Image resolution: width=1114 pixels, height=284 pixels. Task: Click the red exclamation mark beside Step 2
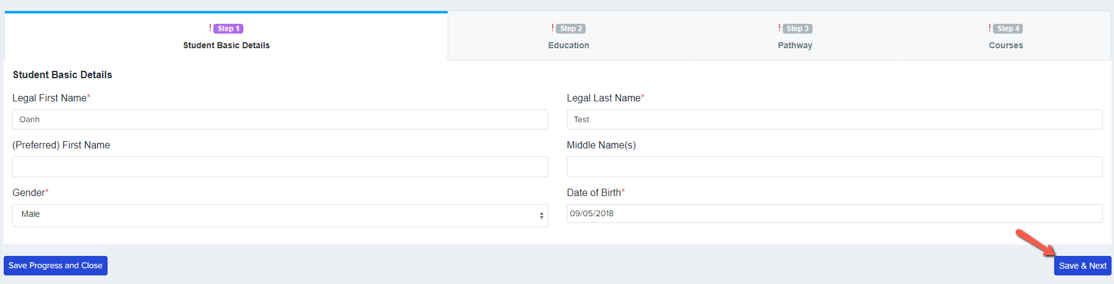553,28
